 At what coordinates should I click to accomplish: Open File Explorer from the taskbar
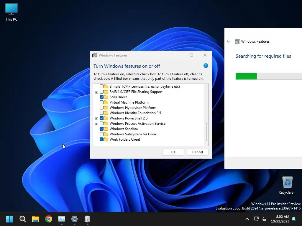(x=36, y=219)
